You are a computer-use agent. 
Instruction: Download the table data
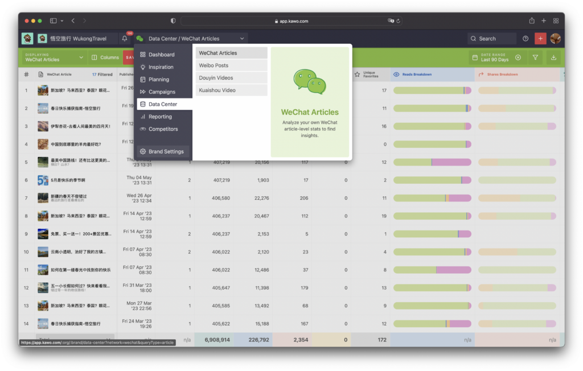click(x=553, y=57)
